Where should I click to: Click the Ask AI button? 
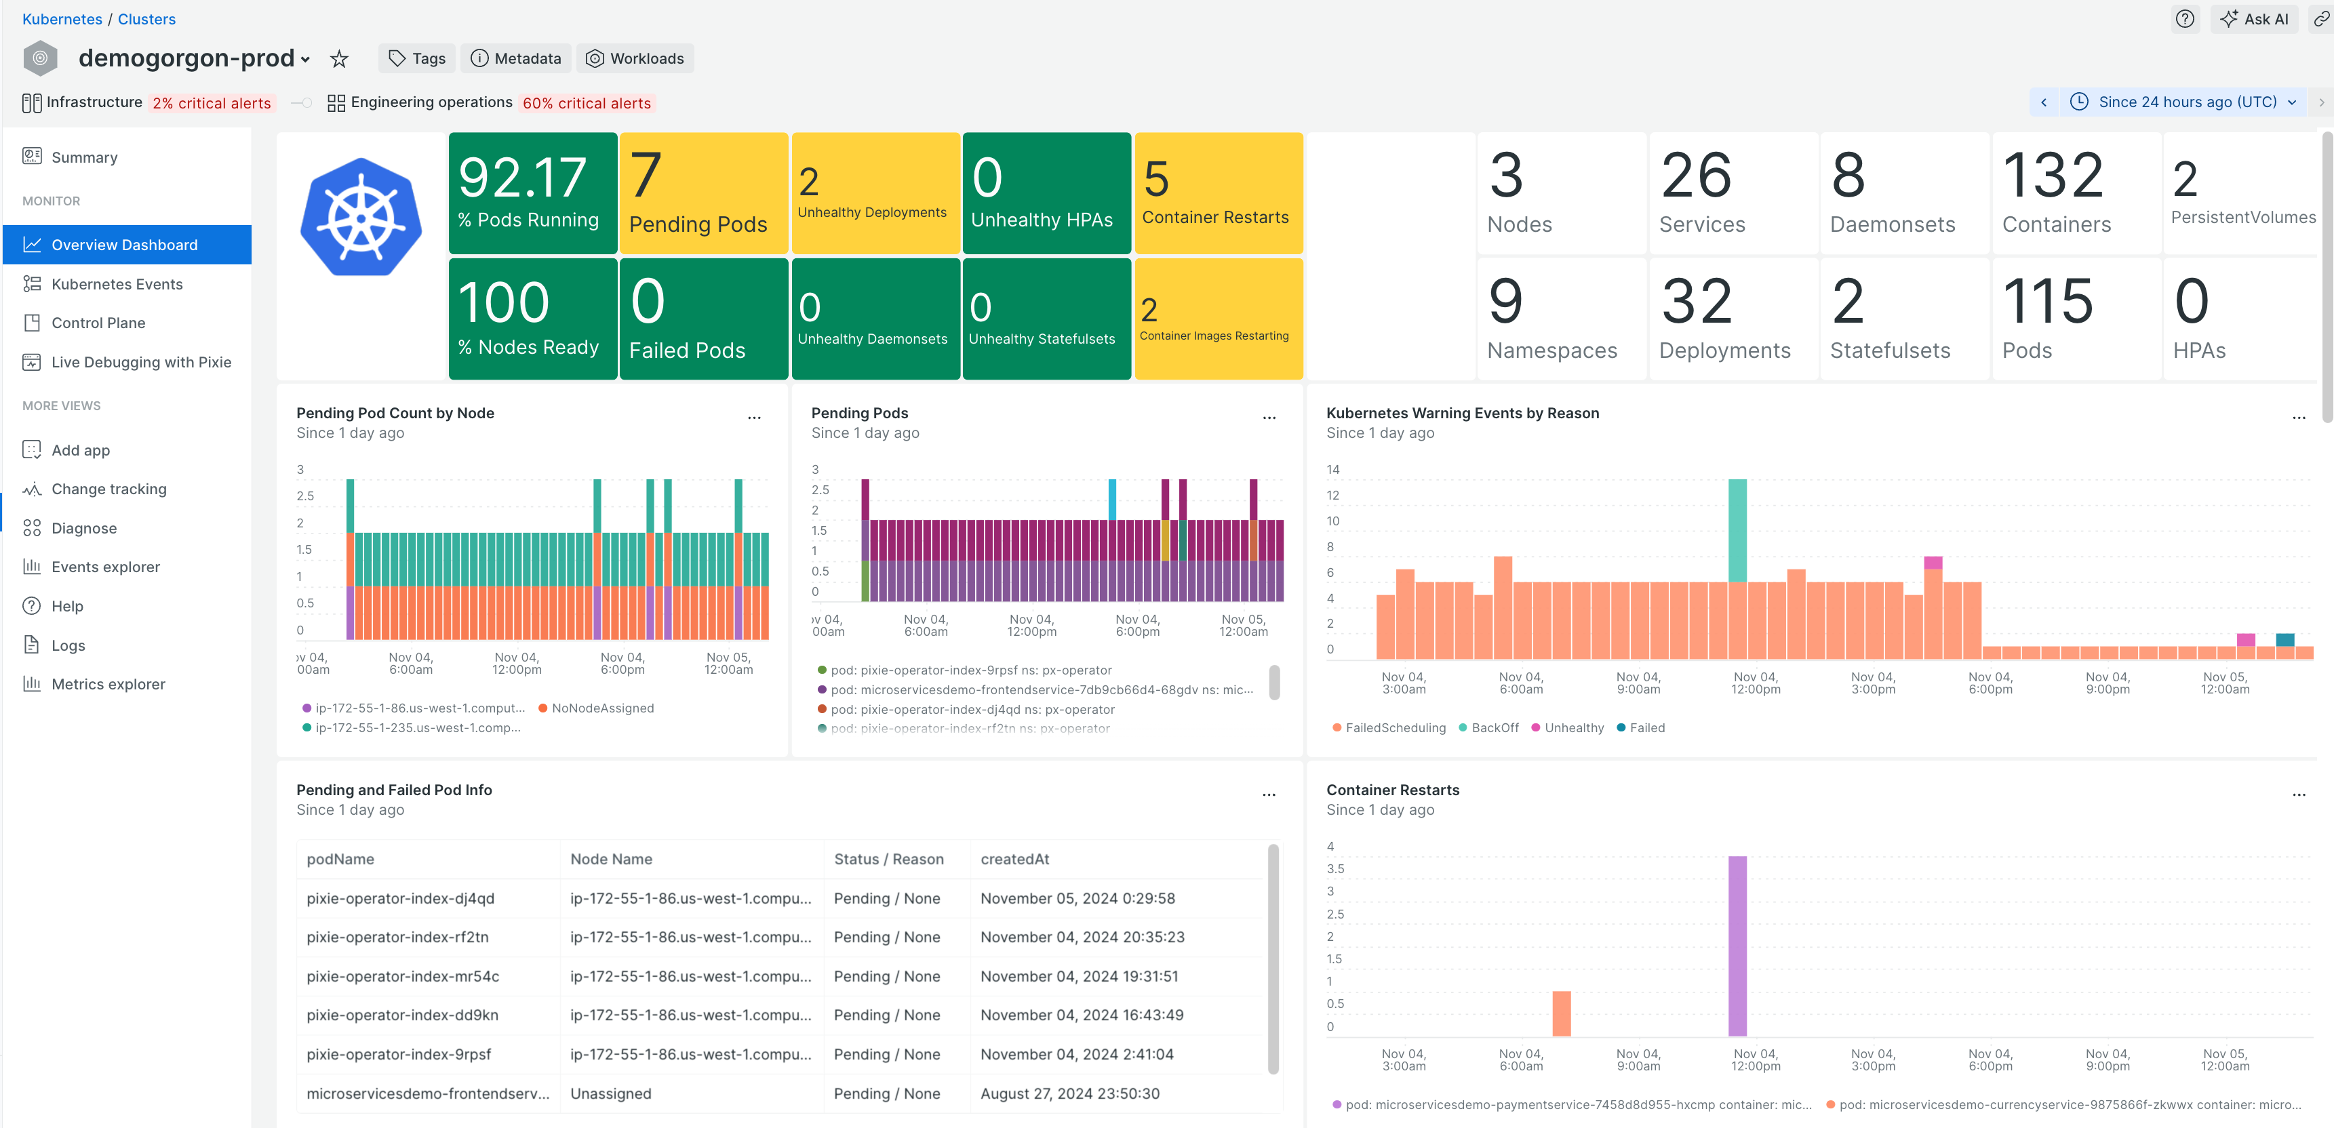(x=2253, y=18)
